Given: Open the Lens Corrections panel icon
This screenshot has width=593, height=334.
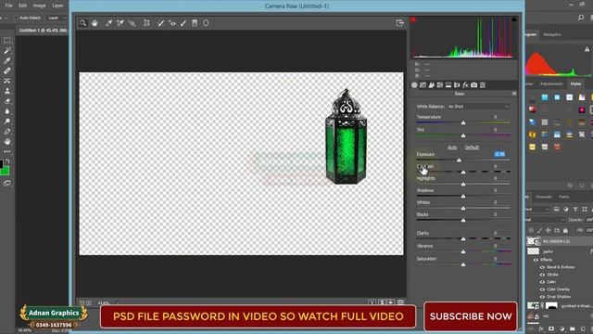Looking at the screenshot, I should tap(457, 85).
